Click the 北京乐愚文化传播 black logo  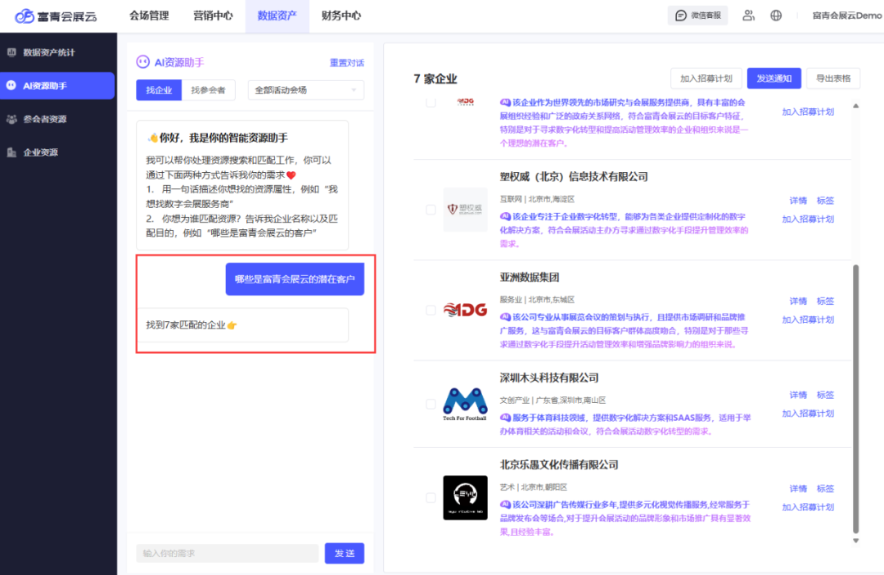[465, 498]
